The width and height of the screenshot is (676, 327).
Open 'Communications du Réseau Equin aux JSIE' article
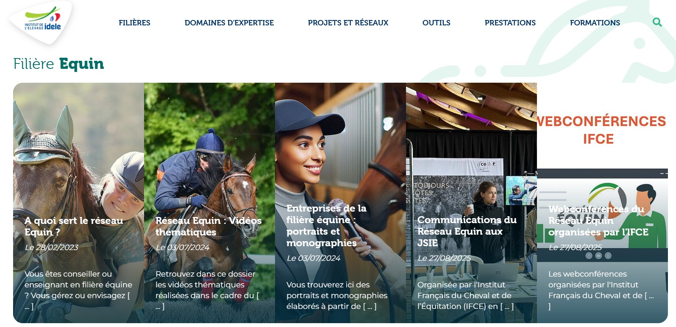click(467, 231)
